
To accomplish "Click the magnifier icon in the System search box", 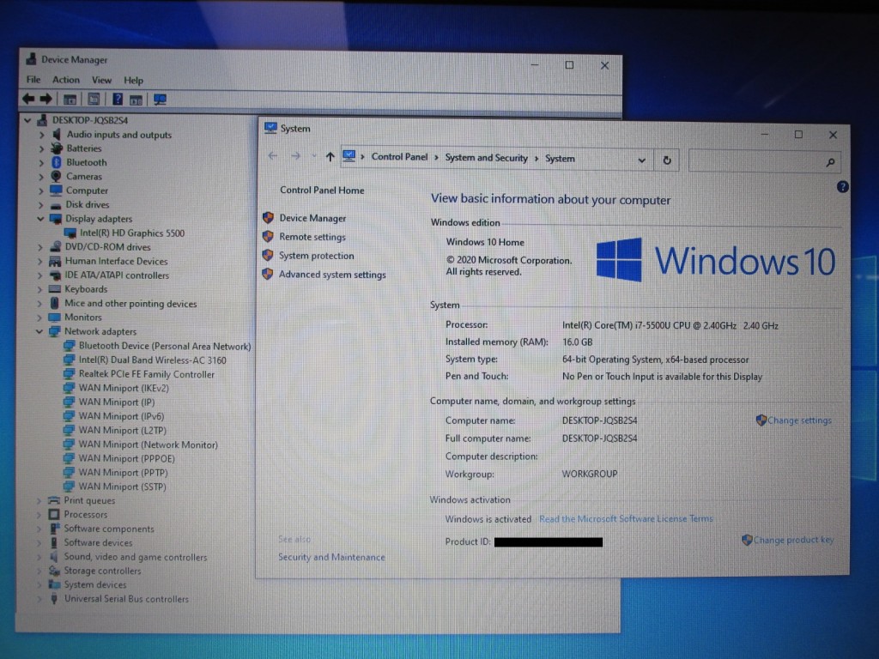I will pos(830,162).
